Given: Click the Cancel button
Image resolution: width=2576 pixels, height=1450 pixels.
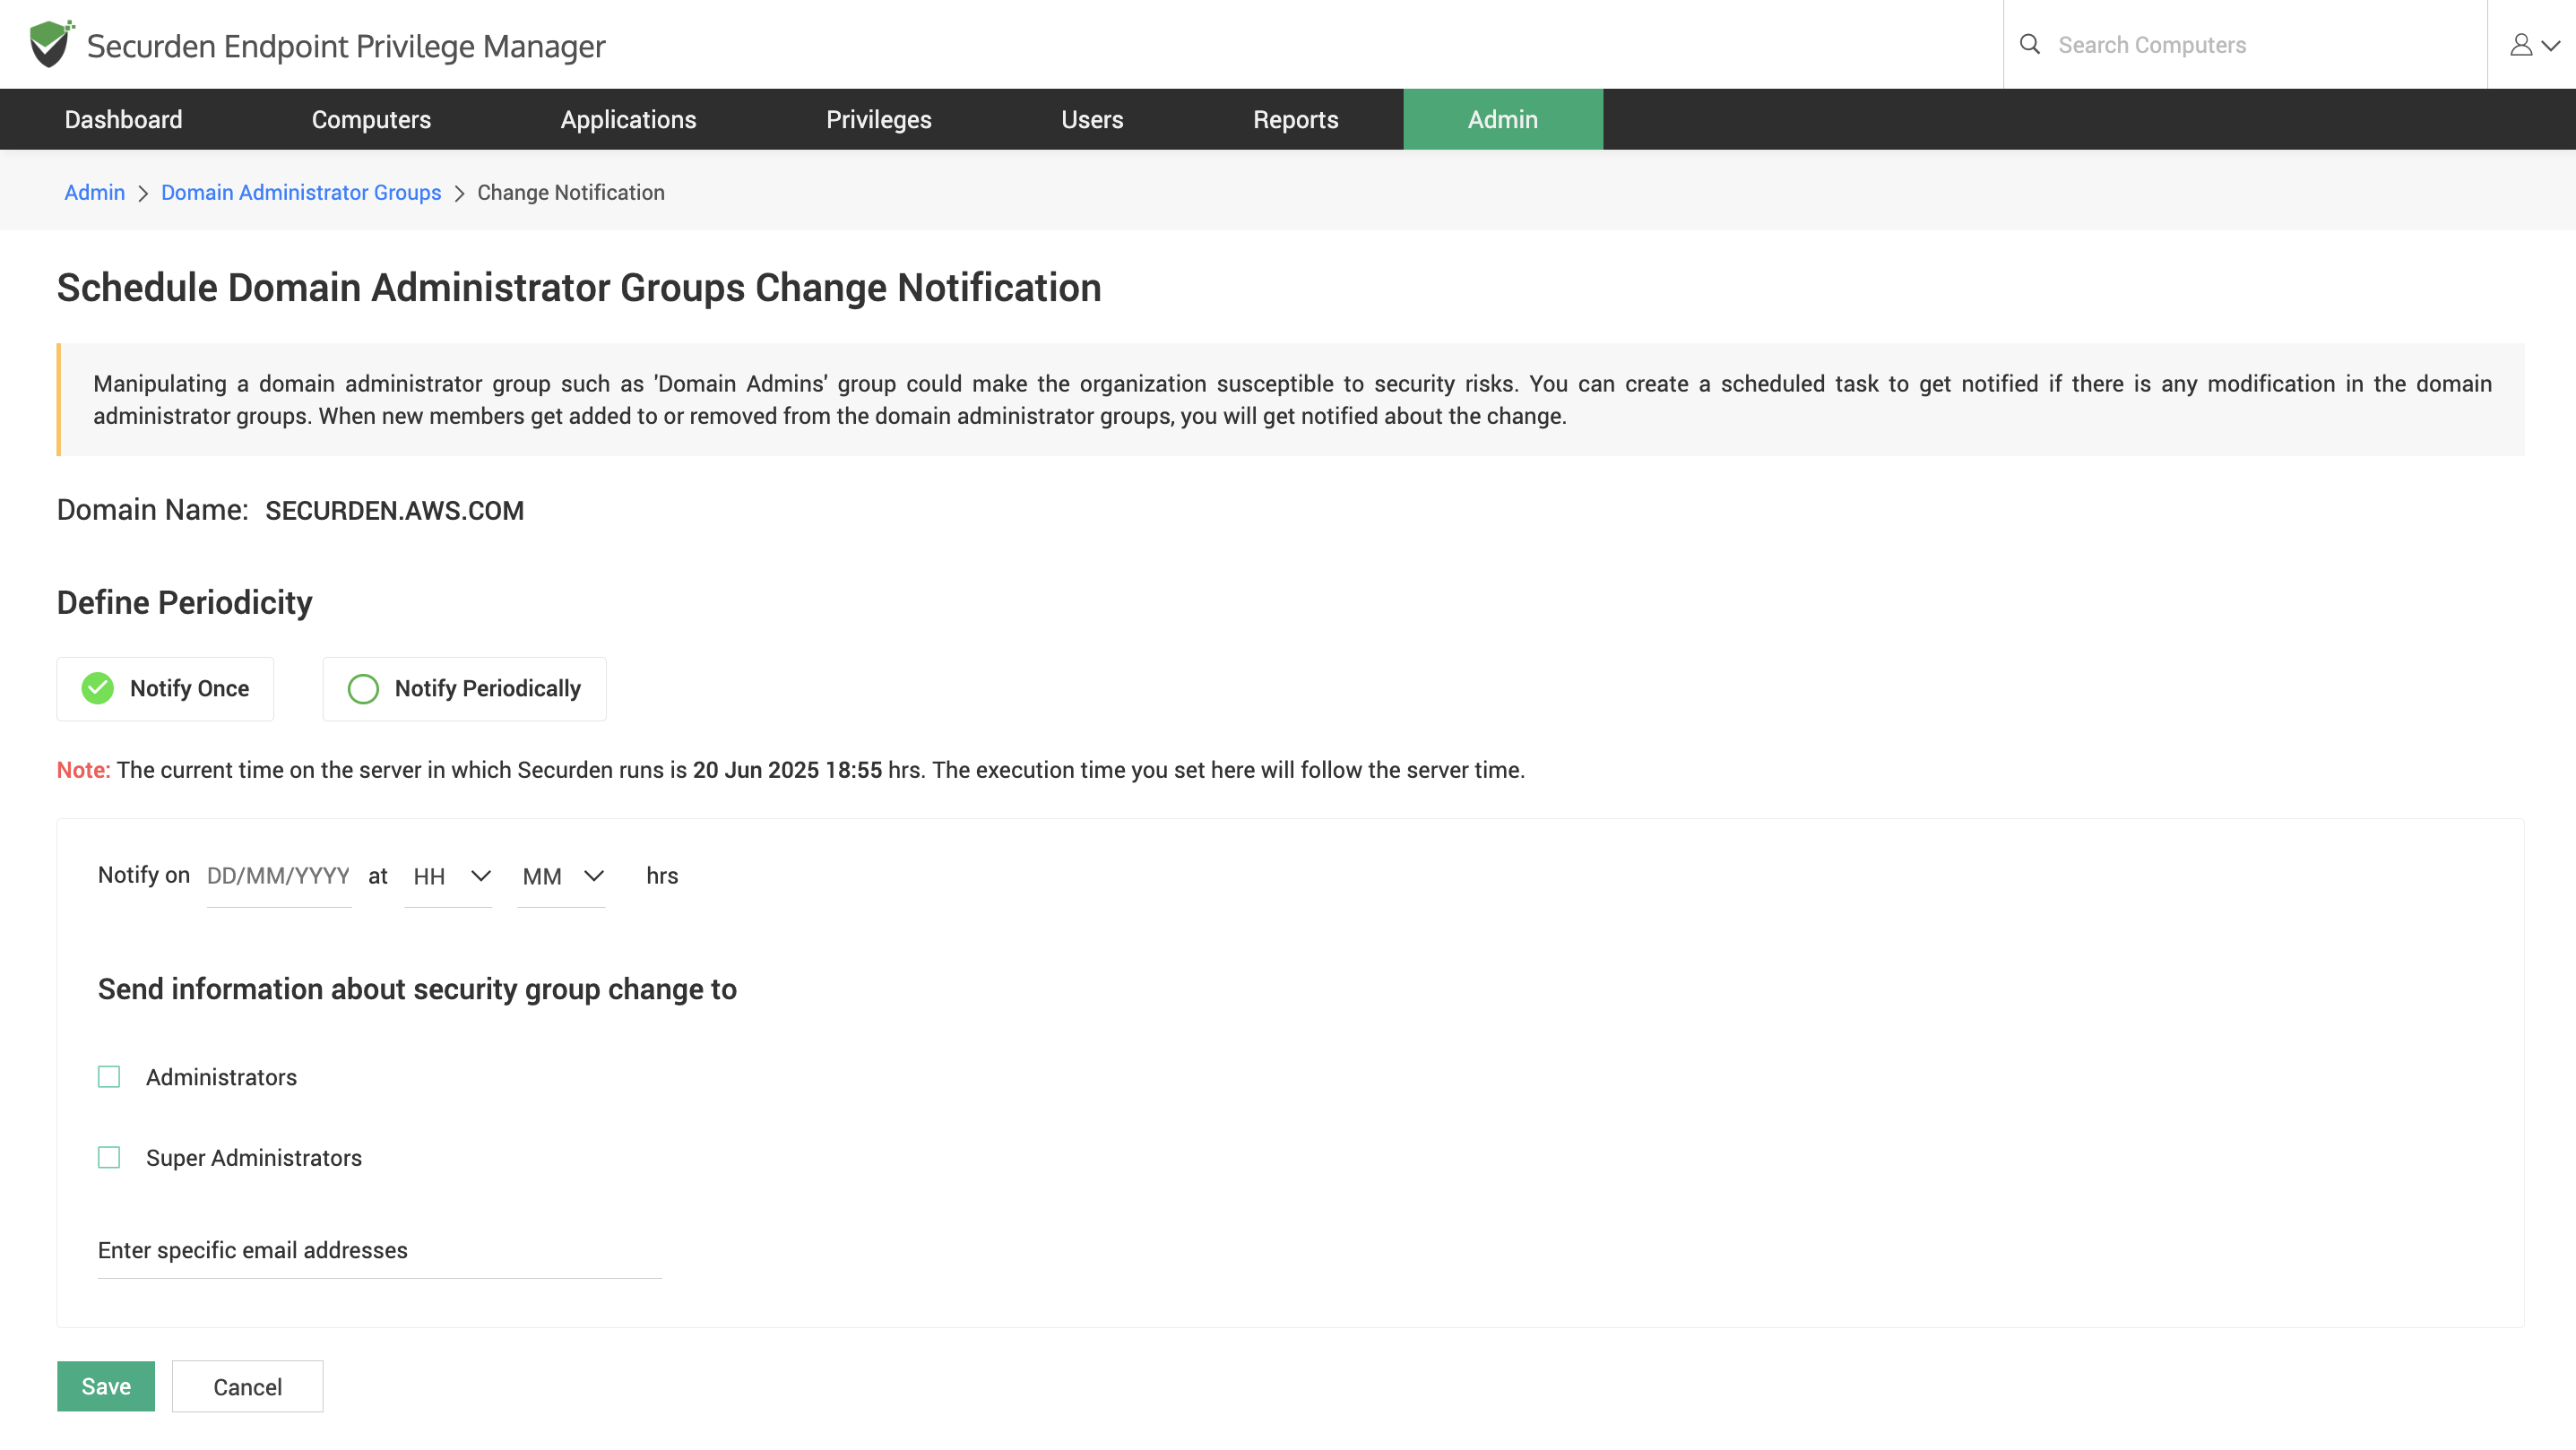Looking at the screenshot, I should tap(247, 1386).
